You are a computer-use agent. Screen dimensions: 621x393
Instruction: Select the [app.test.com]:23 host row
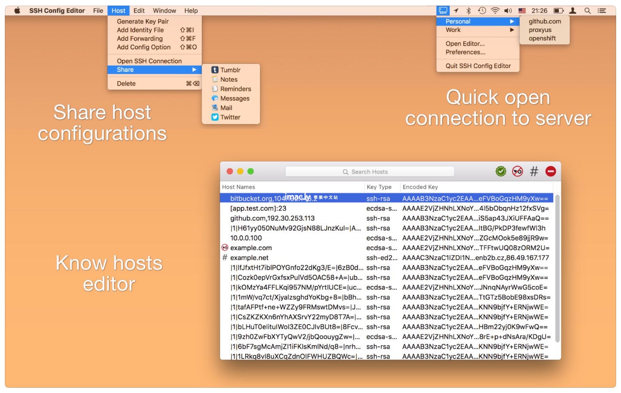(x=387, y=208)
